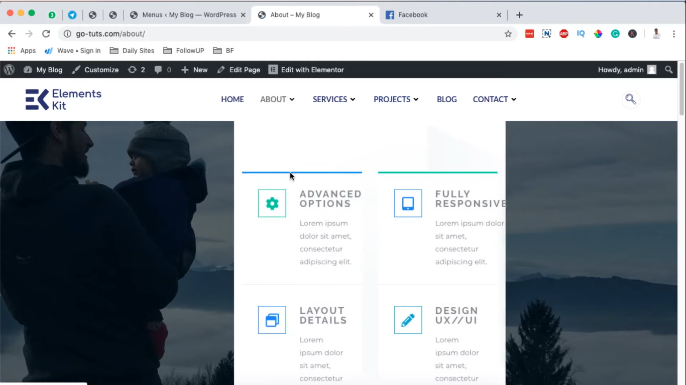Select the DESIGN UX//UI heading
This screenshot has height=385, width=686.
456,315
